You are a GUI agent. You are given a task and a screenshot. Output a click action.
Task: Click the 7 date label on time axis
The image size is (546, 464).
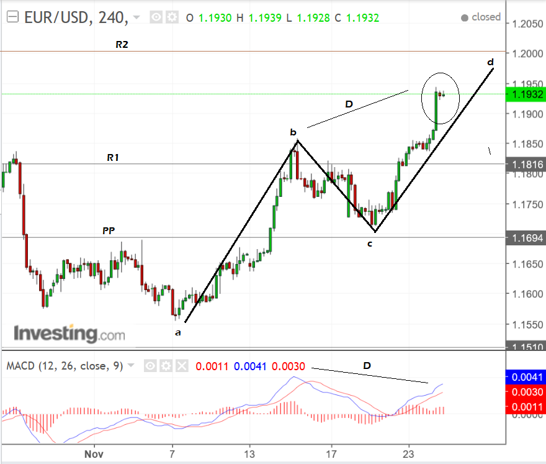[172, 454]
